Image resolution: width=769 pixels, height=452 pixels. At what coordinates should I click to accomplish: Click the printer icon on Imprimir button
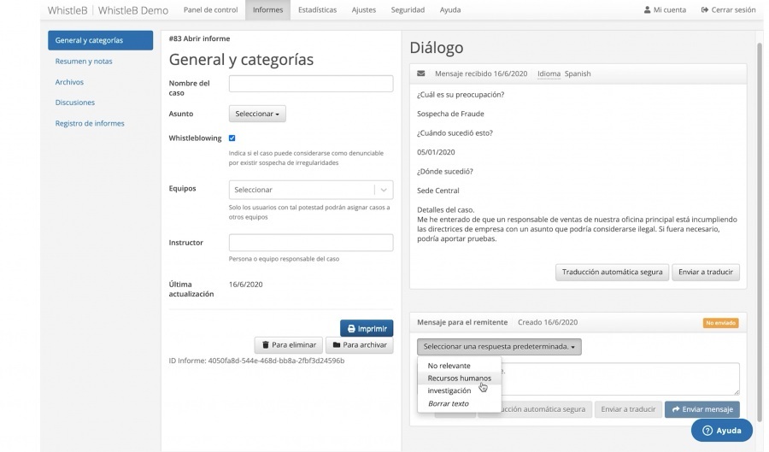[351, 328]
